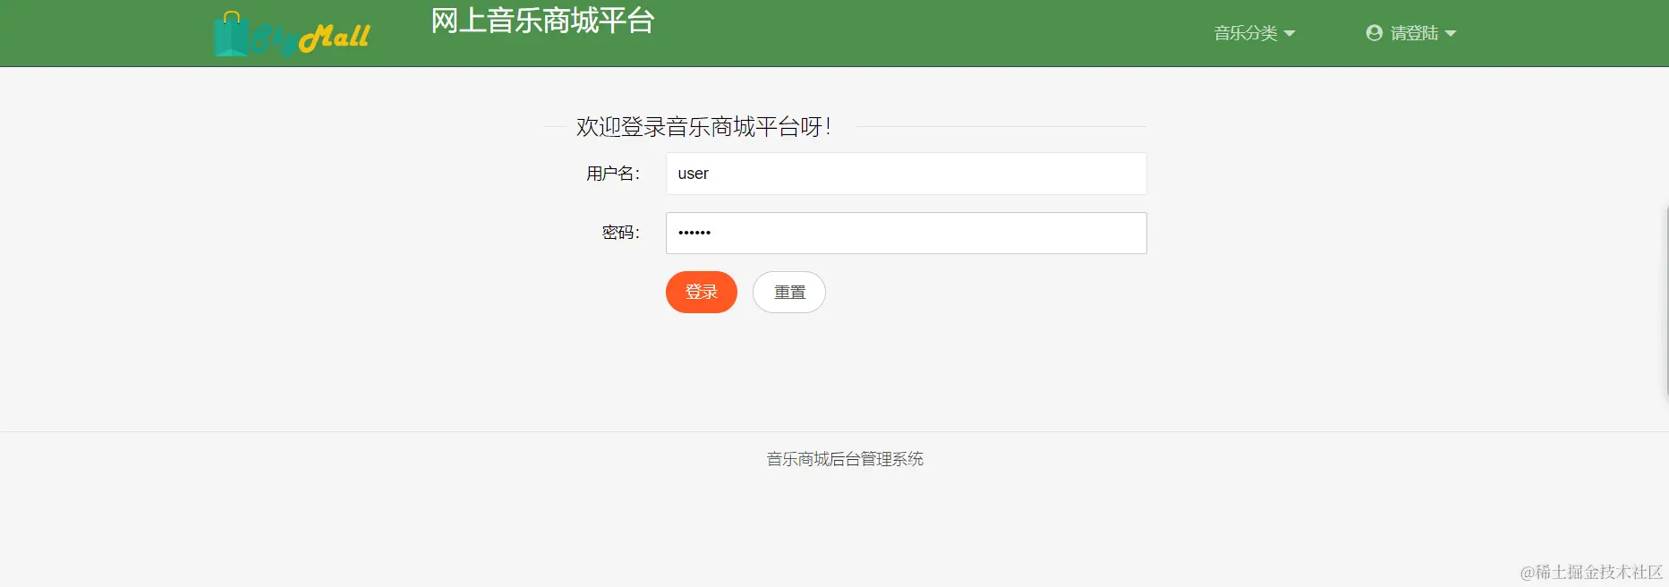This screenshot has height=587, width=1669.
Task: Click the 网上音乐商城平台 site title
Action: click(542, 21)
